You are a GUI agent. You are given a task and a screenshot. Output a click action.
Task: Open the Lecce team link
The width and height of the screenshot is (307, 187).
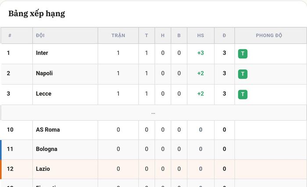(x=44, y=93)
